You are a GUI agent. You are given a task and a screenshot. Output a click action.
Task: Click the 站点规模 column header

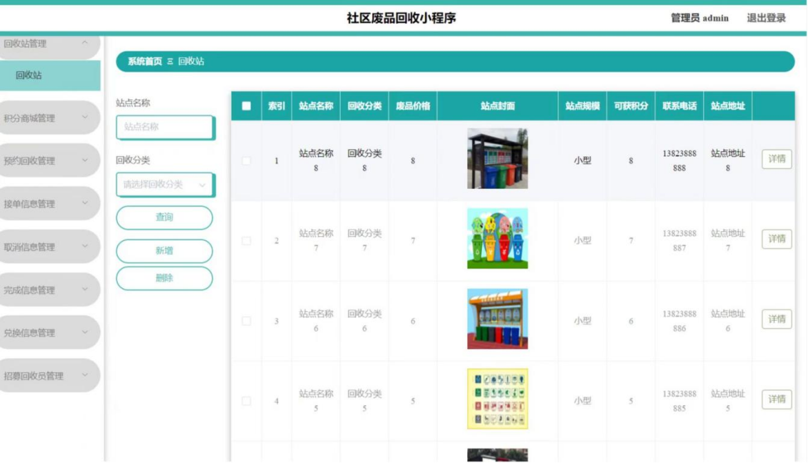[x=582, y=106]
